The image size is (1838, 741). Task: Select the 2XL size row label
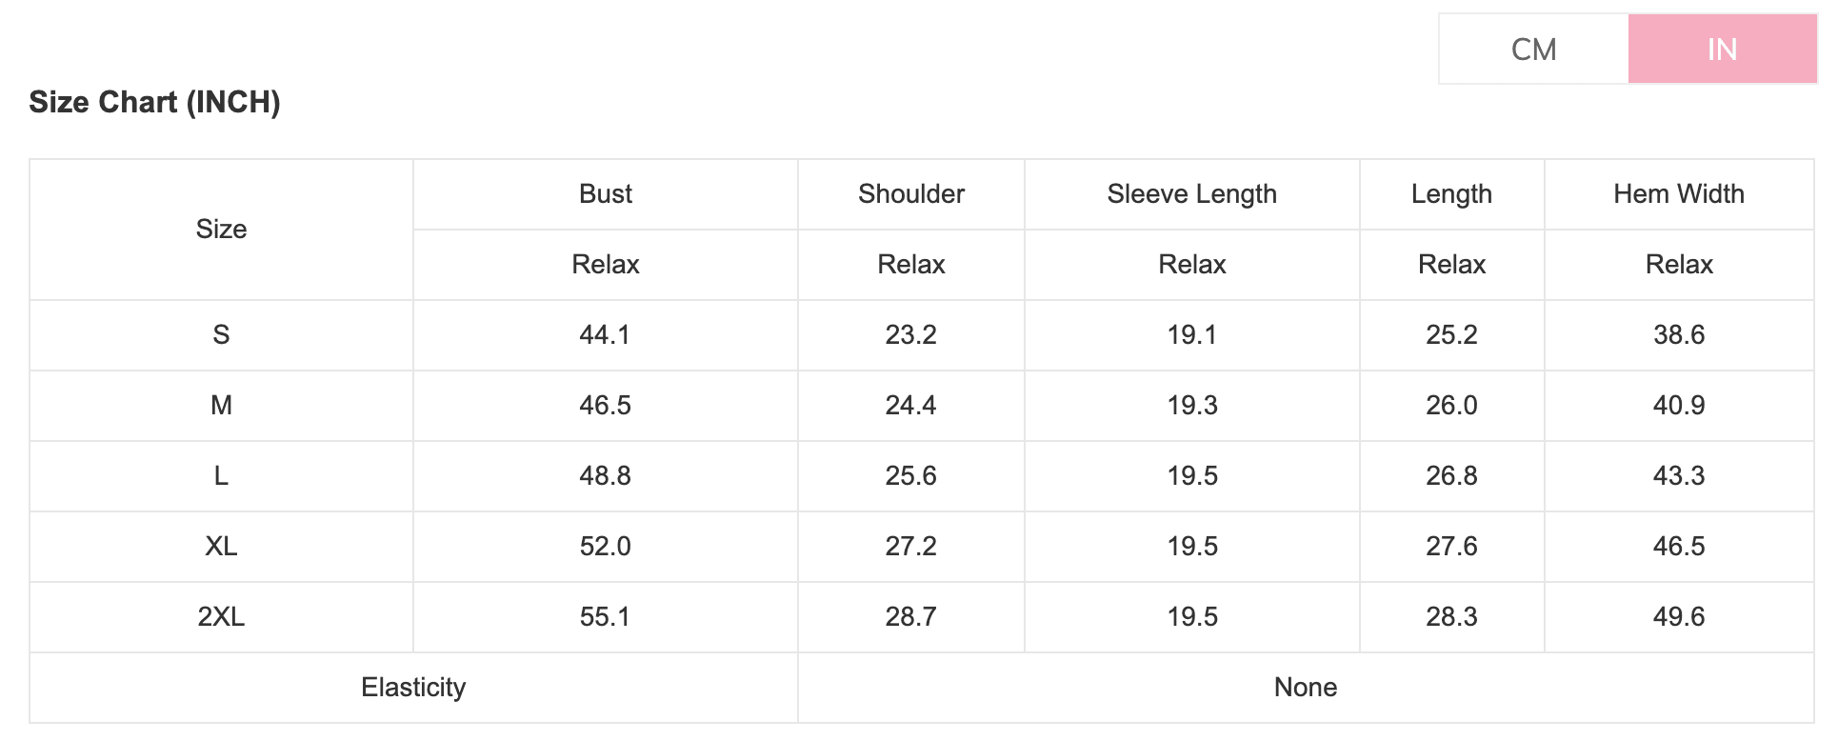221,617
